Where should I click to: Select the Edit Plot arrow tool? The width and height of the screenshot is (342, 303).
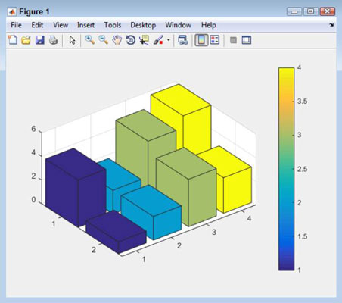point(72,40)
